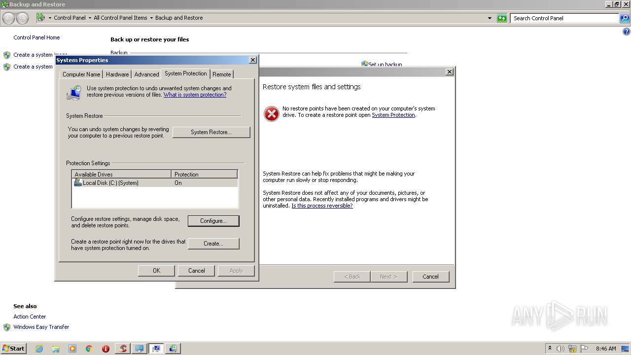631x355 pixels.
Task: Open the Help question mark icon
Action: click(627, 32)
